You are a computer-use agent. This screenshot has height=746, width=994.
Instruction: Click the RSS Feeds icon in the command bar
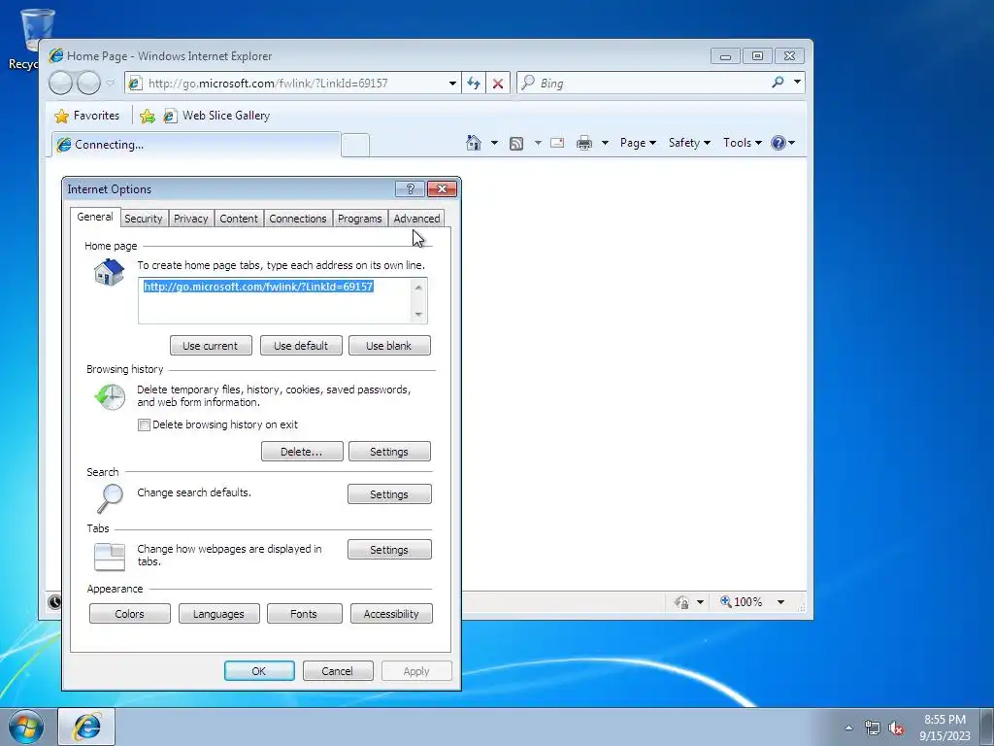(x=516, y=144)
